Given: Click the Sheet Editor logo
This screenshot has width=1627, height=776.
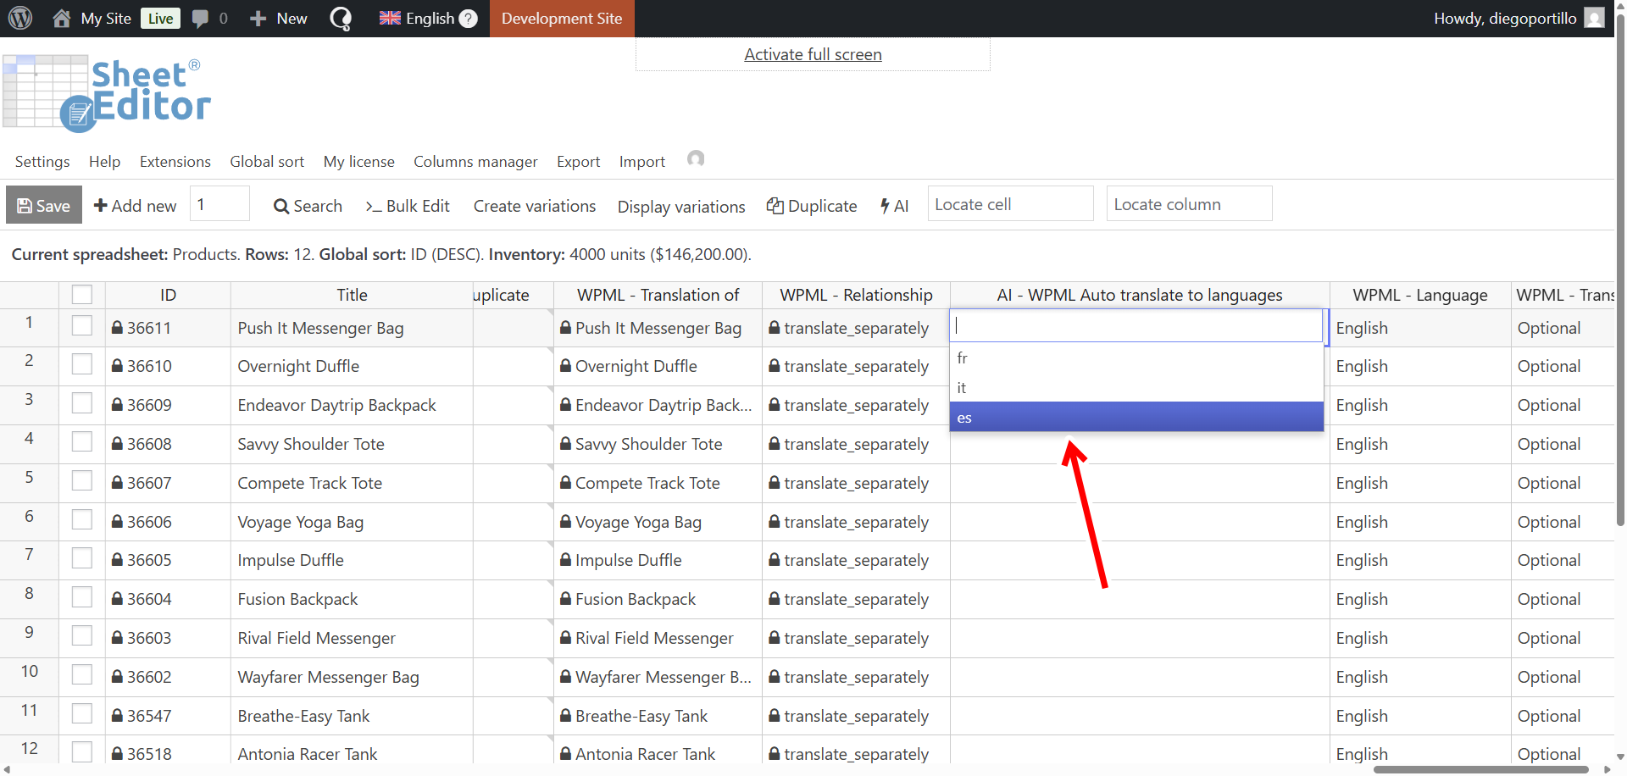Looking at the screenshot, I should pos(107,93).
